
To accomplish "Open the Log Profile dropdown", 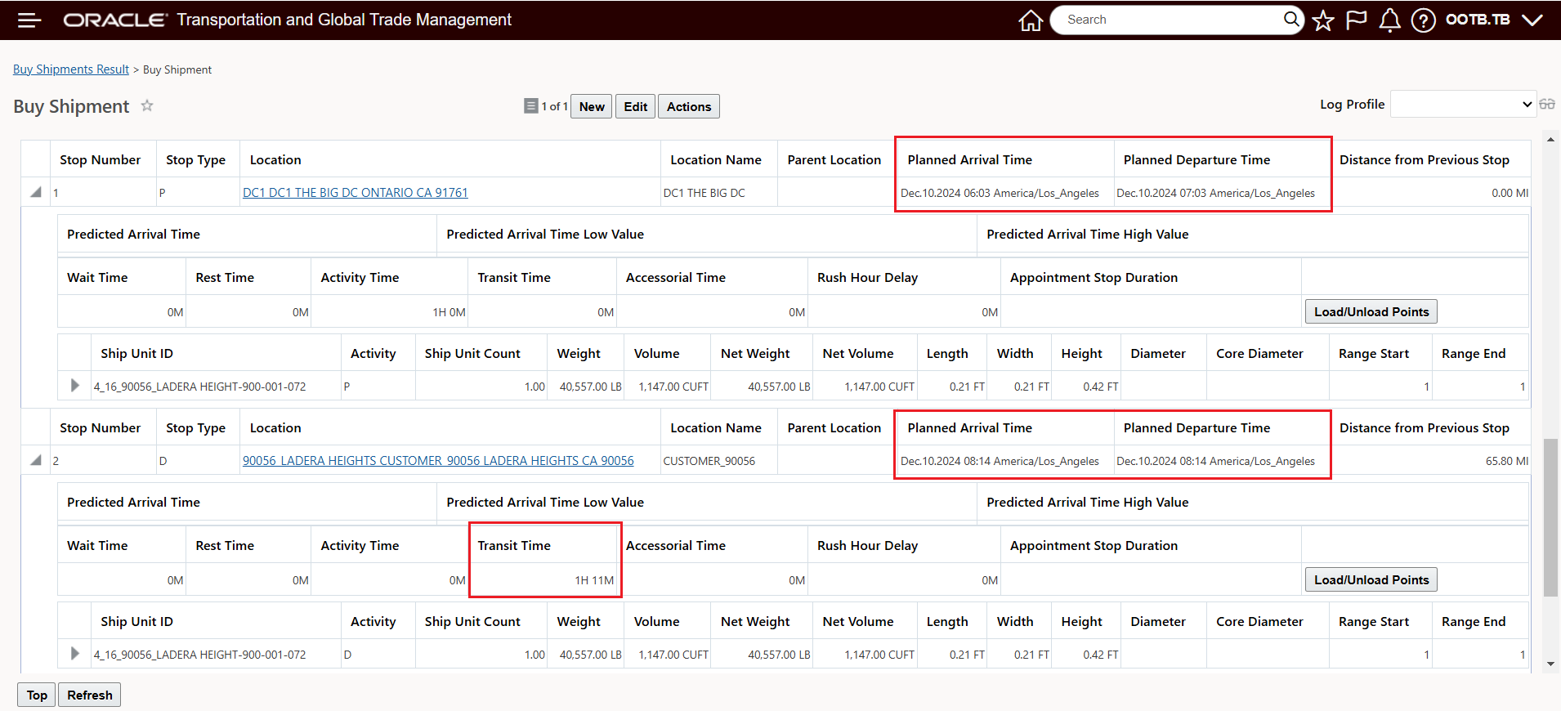I will (1463, 104).
